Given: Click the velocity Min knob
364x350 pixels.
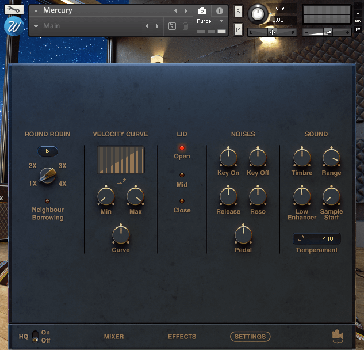Looking at the screenshot, I should (x=106, y=196).
